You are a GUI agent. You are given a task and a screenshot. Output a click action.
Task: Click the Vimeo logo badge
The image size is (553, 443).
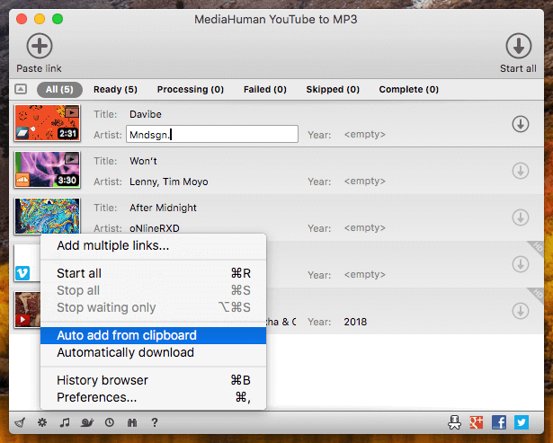click(22, 273)
